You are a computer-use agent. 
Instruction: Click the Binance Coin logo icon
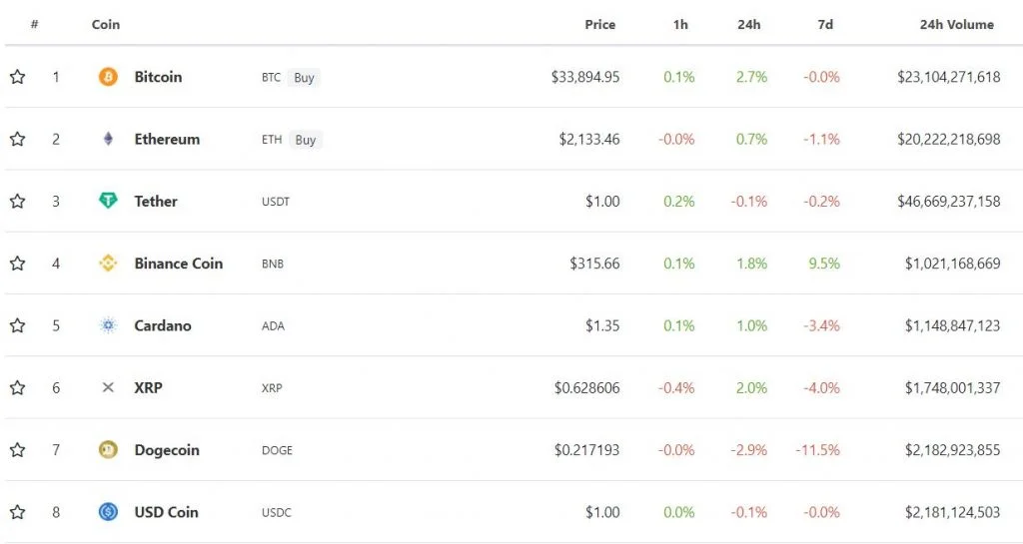pyautogui.click(x=108, y=264)
